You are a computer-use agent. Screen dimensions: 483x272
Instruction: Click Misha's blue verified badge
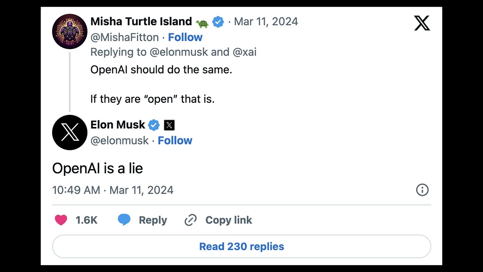(218, 22)
